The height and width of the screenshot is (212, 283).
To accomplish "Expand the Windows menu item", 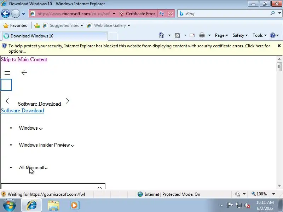I will [x=31, y=128].
